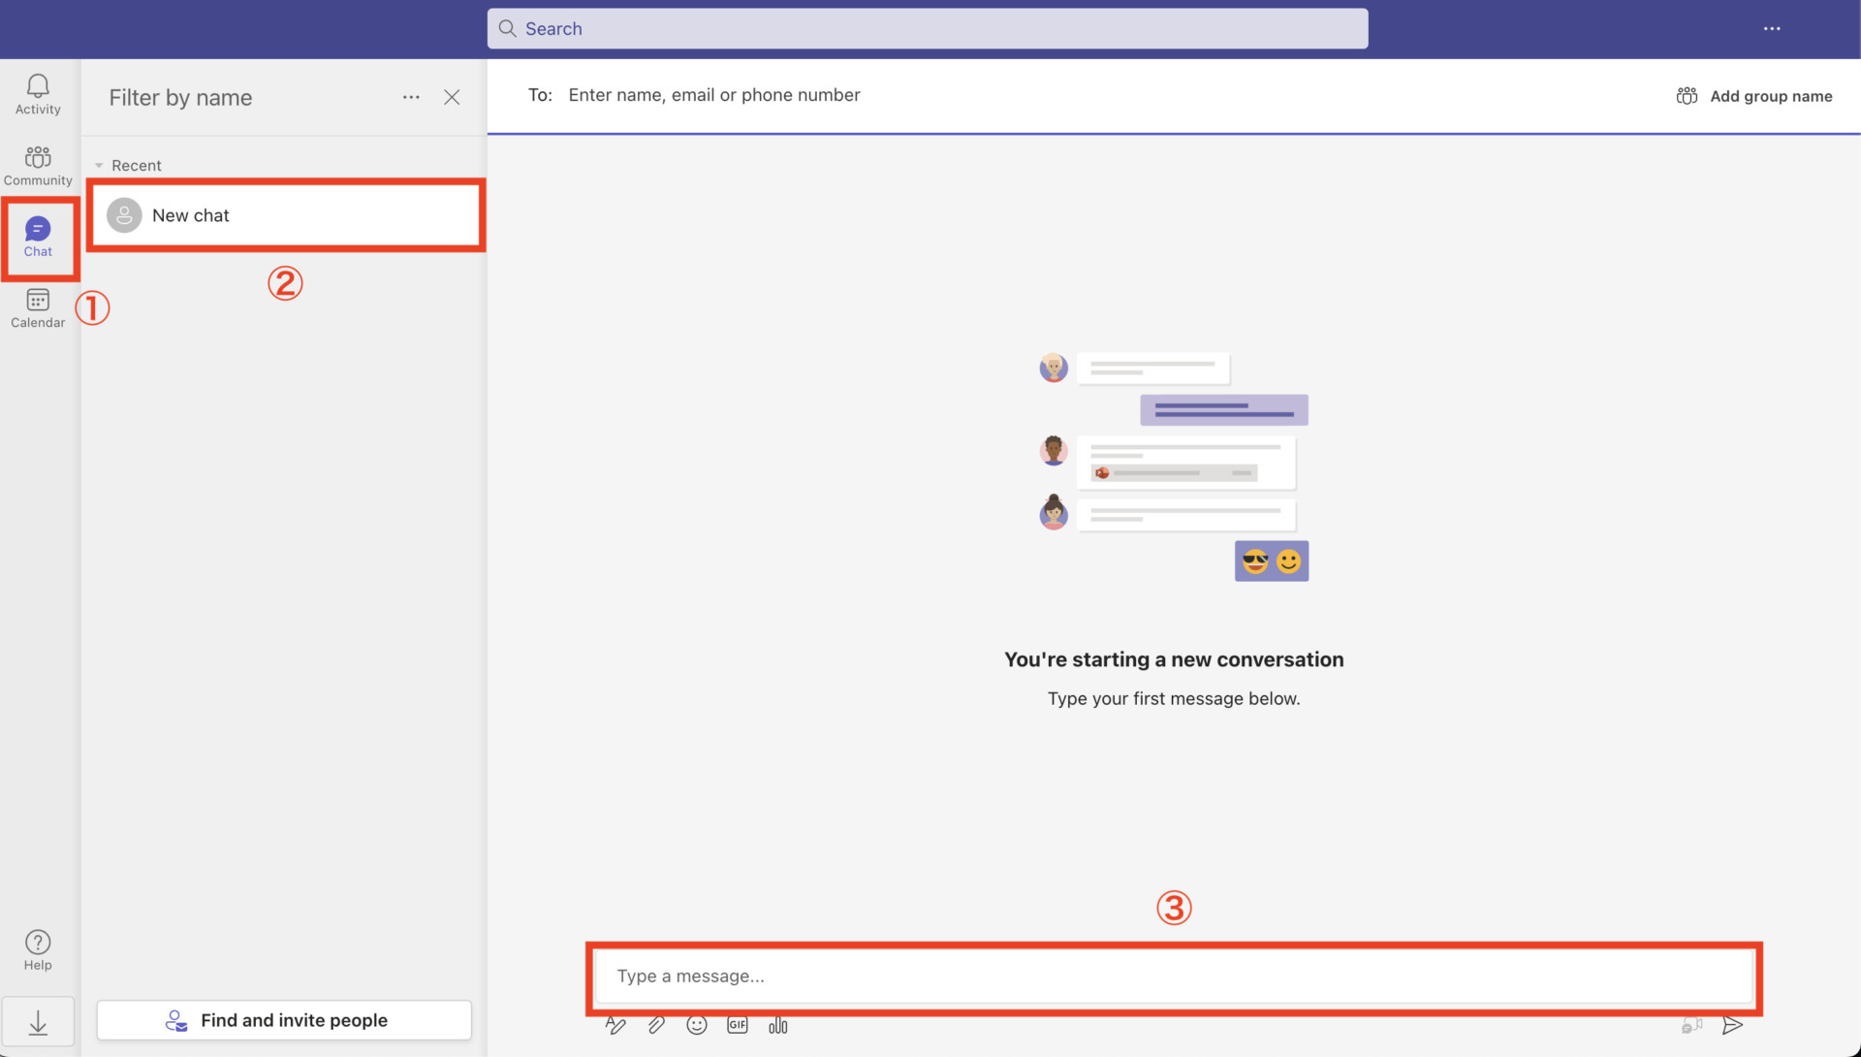Switch to the Community section
Viewport: 1861px width, 1057px height.
(x=37, y=165)
